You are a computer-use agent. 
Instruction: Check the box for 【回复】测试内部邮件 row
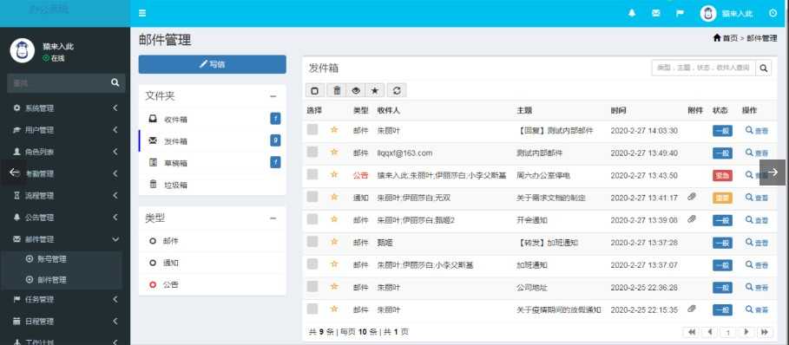[x=312, y=129]
